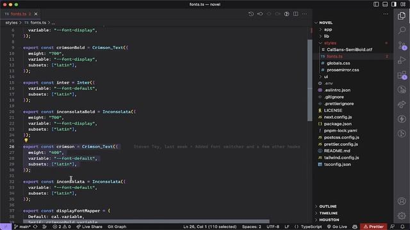The width and height of the screenshot is (410, 230).
Task: Open notifications bell in status bar
Action: point(403,227)
